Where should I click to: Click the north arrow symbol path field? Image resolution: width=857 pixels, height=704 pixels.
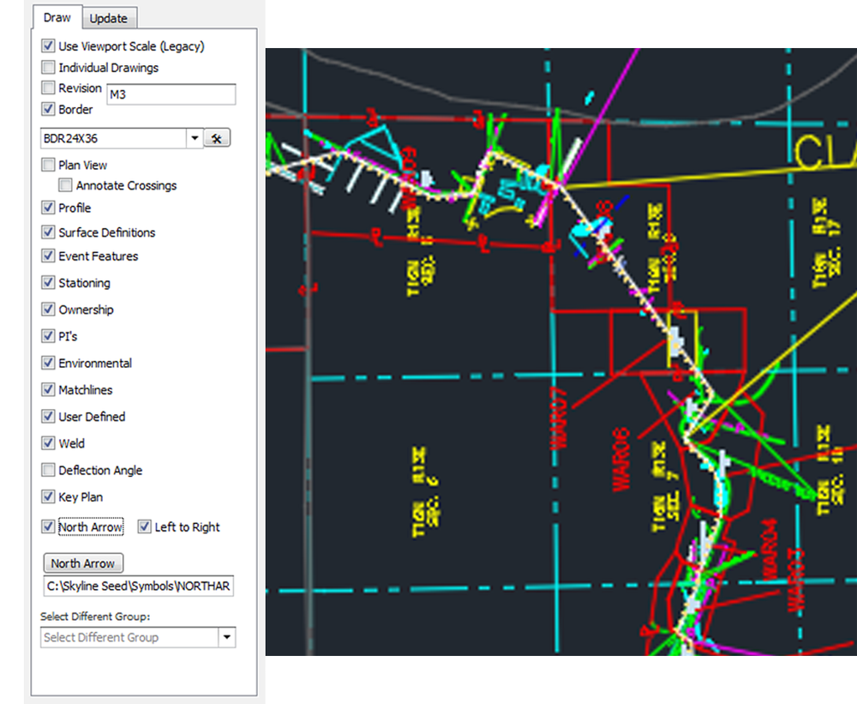[137, 586]
